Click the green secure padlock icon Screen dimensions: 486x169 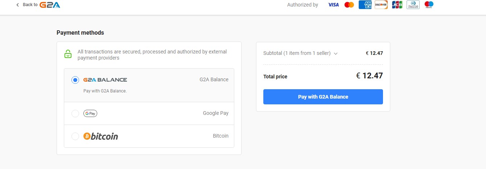coord(68,54)
